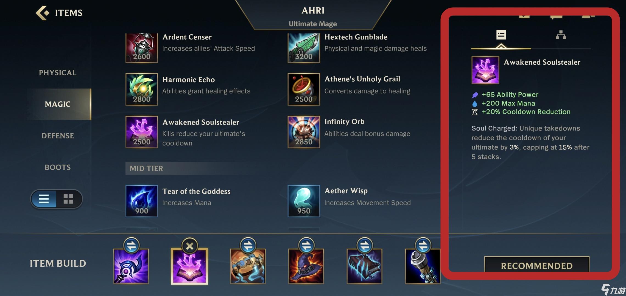This screenshot has height=296, width=626.
Task: Swap the first item build slot
Action: click(131, 245)
